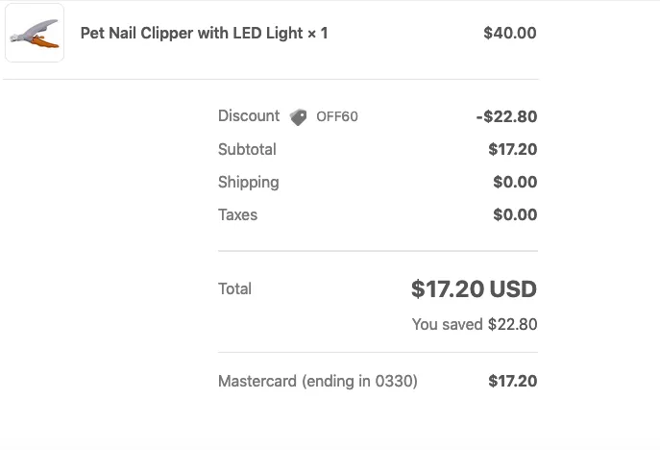660x450 pixels.
Task: Click the $0.00 shipping amount
Action: (515, 182)
